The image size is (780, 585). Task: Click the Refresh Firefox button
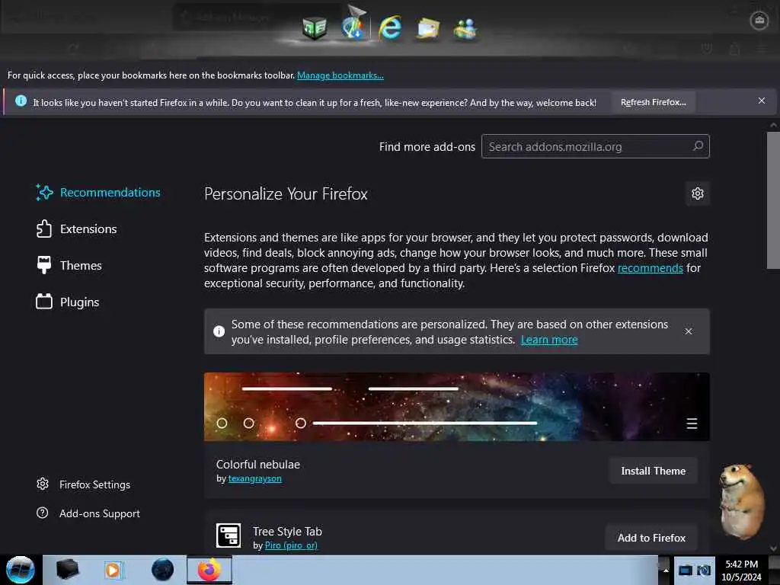pyautogui.click(x=653, y=103)
